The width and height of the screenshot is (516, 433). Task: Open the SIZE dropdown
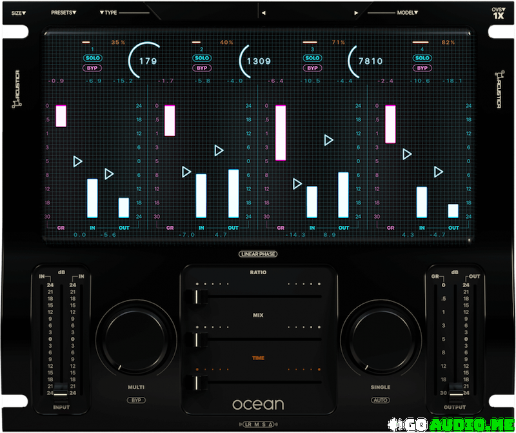coord(19,12)
